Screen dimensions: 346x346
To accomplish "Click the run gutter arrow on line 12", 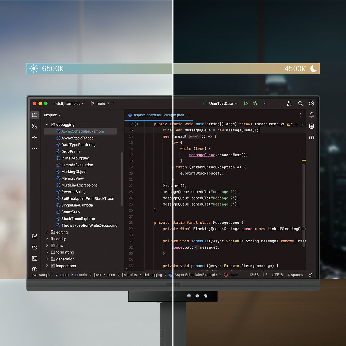I will coord(137,124).
